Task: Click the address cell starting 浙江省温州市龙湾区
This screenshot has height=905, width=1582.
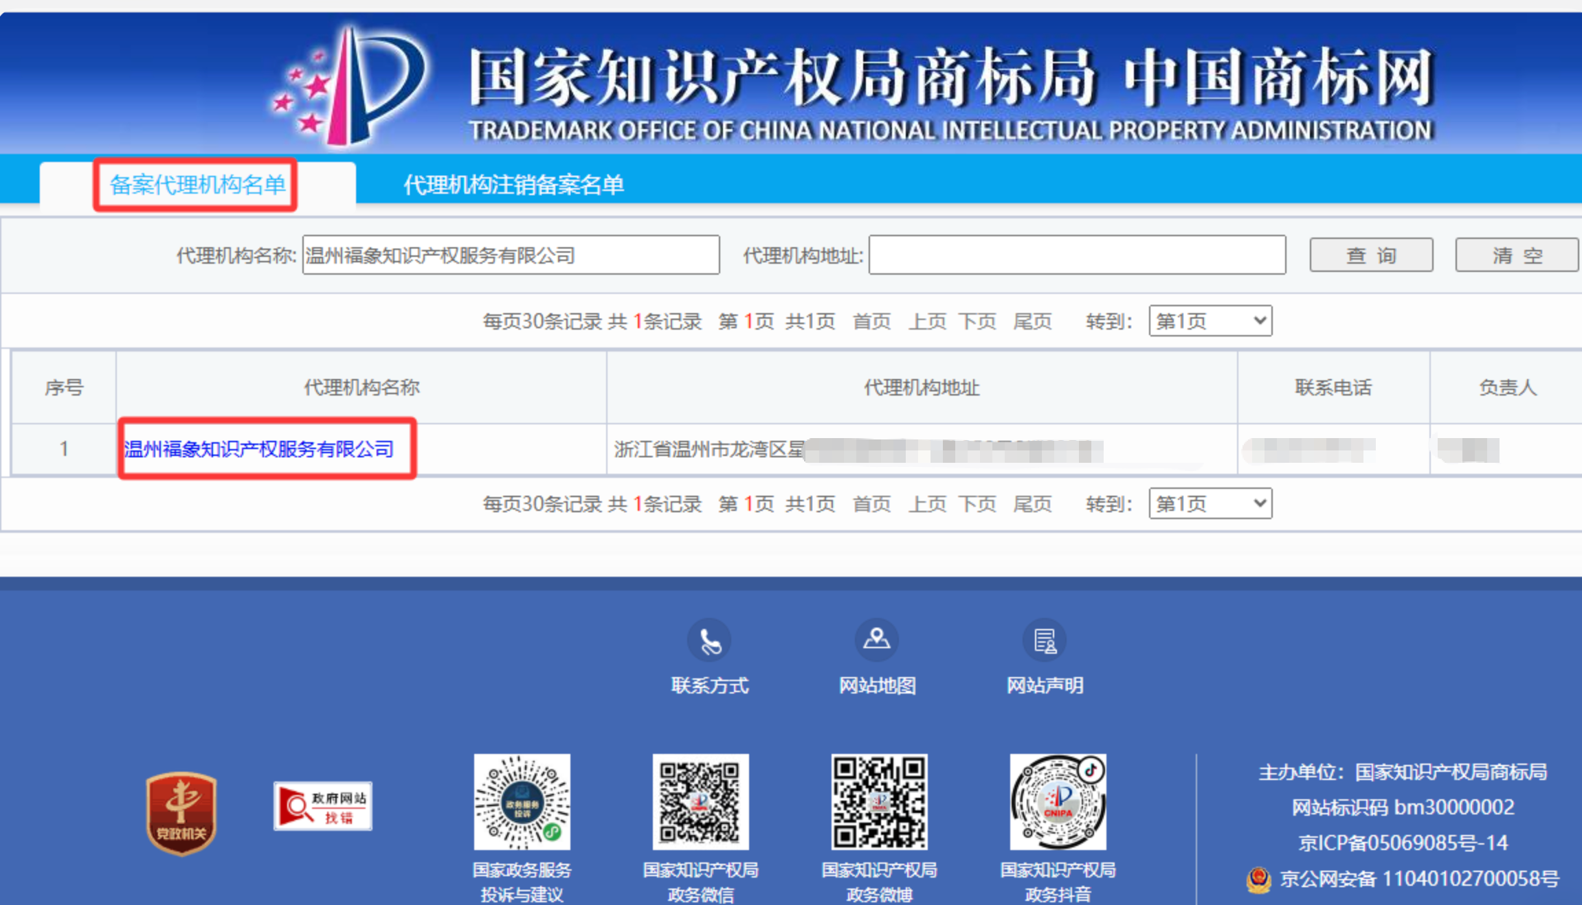Action: pos(922,449)
